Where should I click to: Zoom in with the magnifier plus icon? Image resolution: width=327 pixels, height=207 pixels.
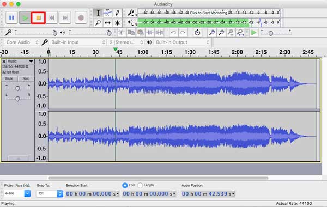click(x=212, y=33)
